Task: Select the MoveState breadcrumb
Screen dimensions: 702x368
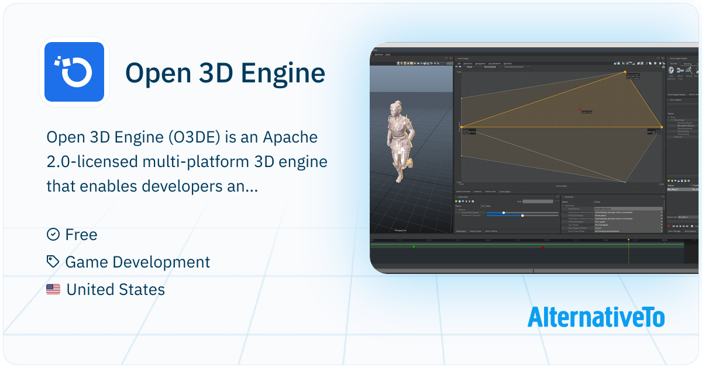Action: pos(490,67)
